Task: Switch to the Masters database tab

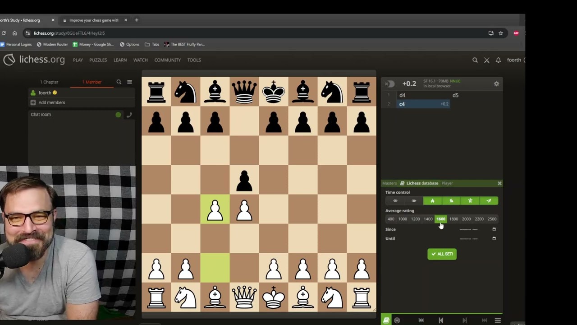Action: point(389,183)
